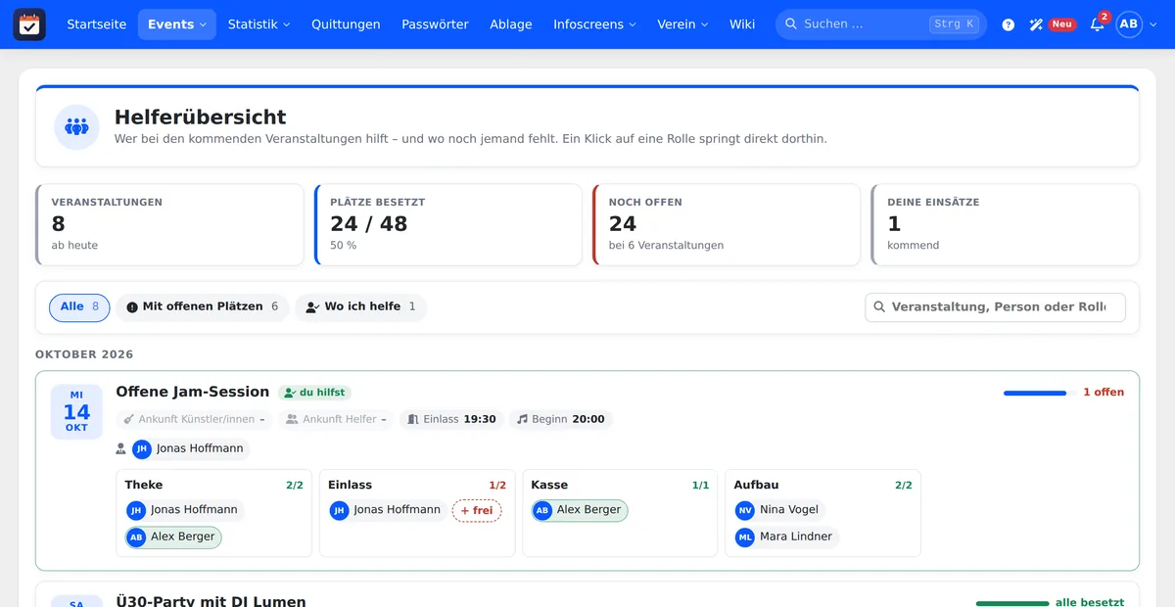Click the magic wand 'Neu' icon
Screen dimensions: 1175x607
tap(1036, 24)
